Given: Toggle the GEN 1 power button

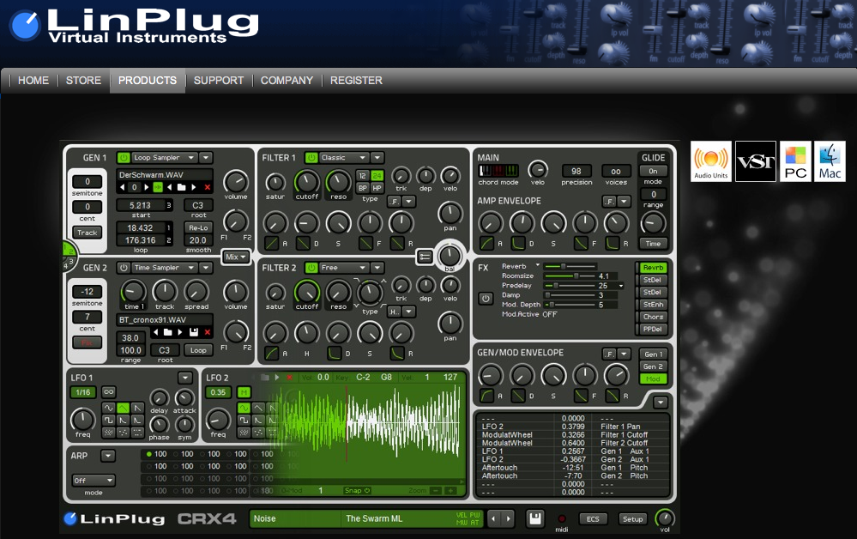Looking at the screenshot, I should coord(124,158).
